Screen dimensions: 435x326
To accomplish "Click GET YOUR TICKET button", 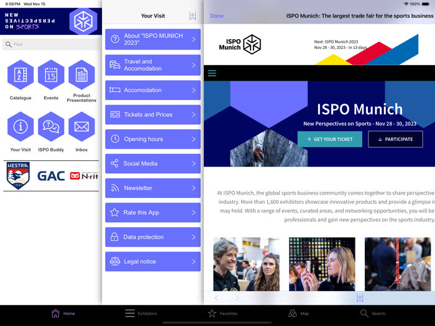I will (330, 139).
